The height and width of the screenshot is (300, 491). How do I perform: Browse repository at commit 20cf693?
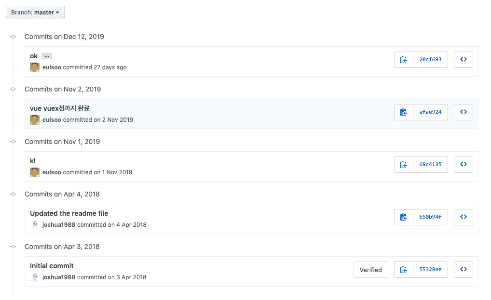point(463,60)
